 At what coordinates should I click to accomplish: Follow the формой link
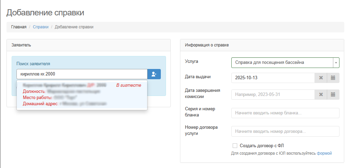324,153
